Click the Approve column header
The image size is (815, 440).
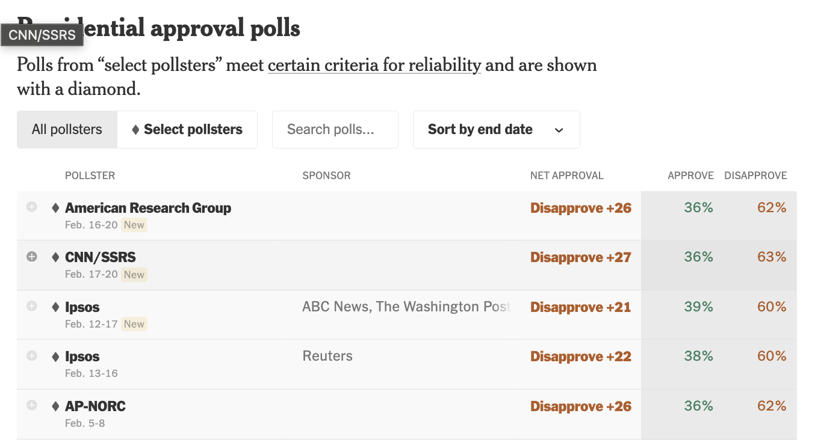coord(690,176)
